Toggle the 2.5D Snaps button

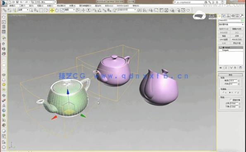[x=94, y=10]
